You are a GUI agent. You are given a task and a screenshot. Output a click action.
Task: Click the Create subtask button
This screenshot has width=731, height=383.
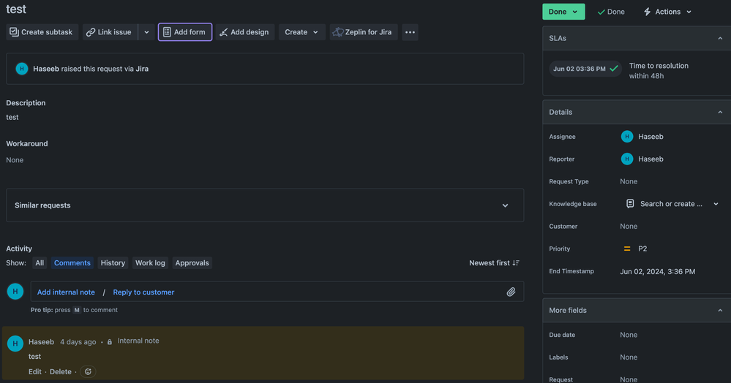click(x=42, y=32)
